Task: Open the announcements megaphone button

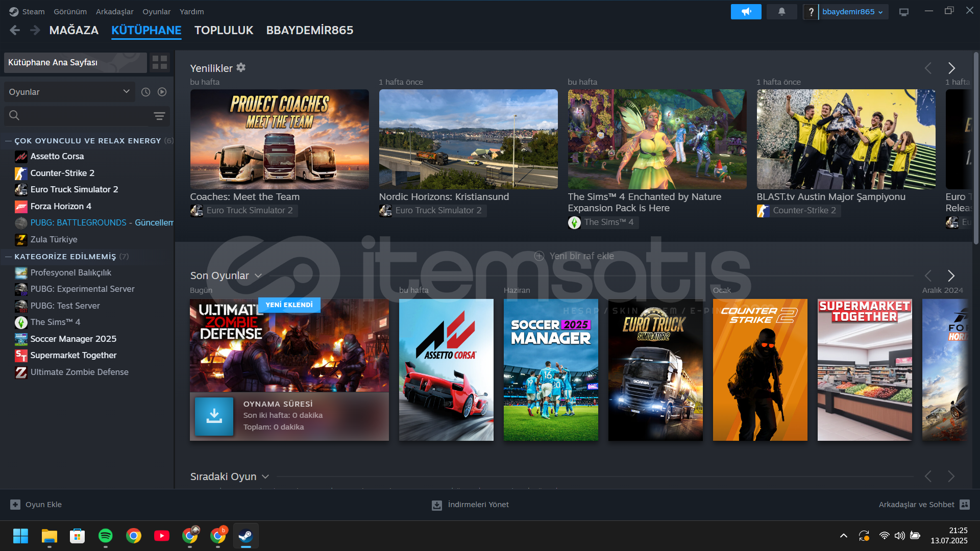Action: tap(746, 12)
